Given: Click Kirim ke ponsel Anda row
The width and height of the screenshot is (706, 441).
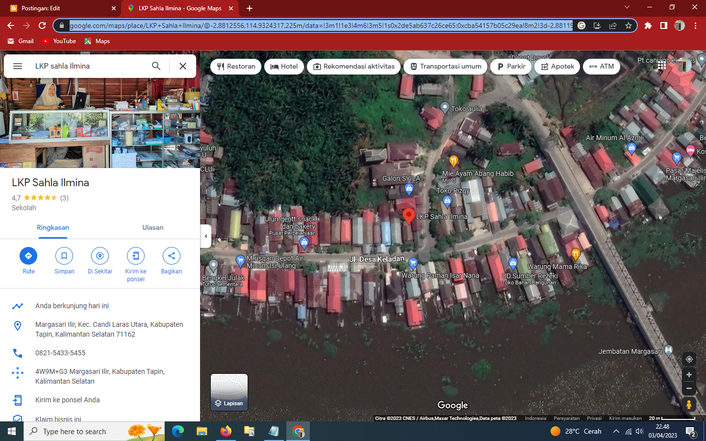Looking at the screenshot, I should click(100, 400).
